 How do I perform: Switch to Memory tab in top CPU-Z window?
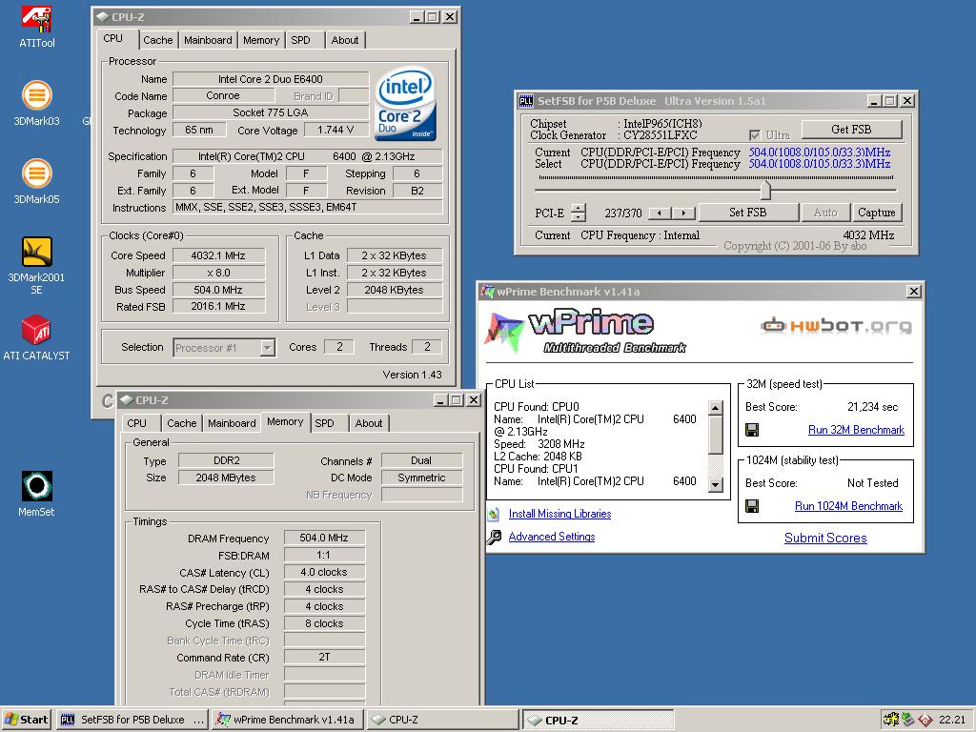click(261, 40)
